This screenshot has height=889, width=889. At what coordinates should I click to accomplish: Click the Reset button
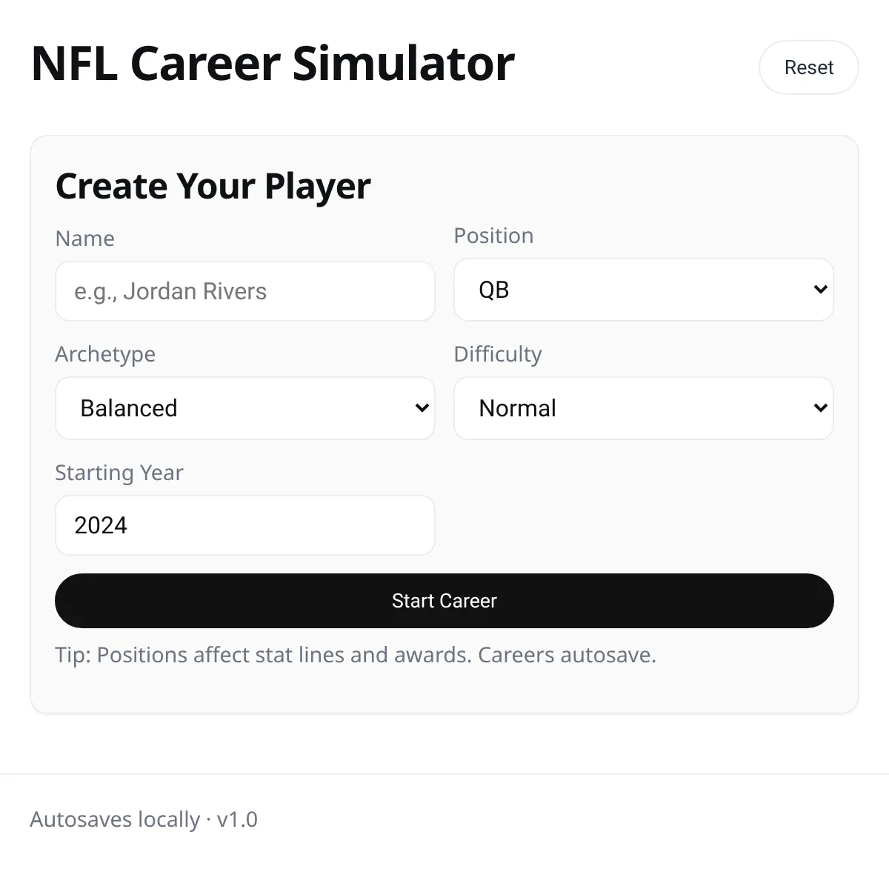tap(808, 67)
